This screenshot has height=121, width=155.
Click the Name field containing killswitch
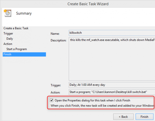pos(112,33)
